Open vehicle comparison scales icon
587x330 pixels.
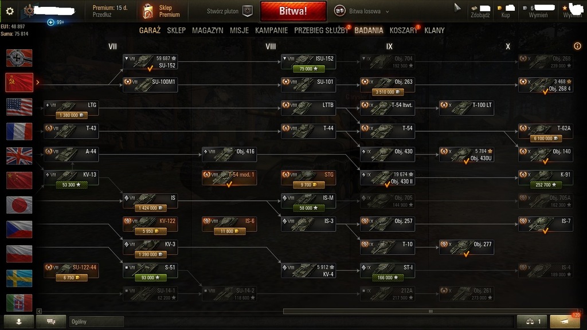[533, 321]
